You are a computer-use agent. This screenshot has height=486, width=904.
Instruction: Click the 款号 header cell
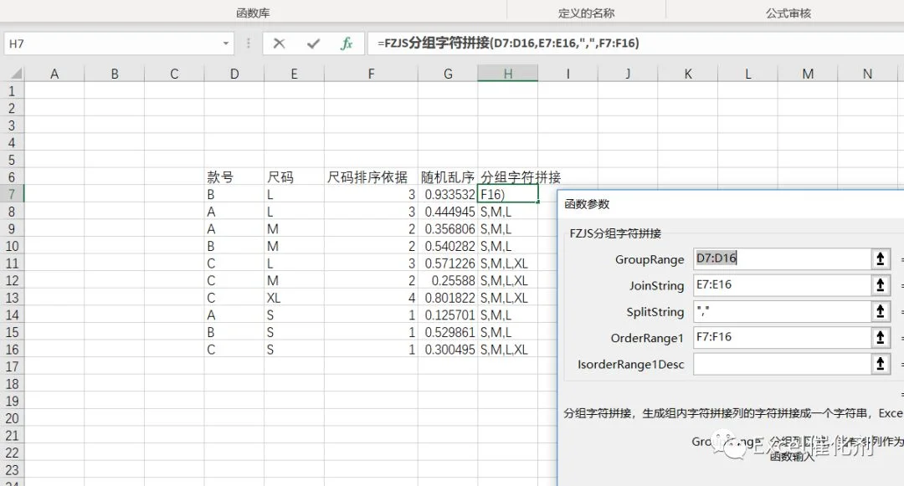click(x=234, y=176)
